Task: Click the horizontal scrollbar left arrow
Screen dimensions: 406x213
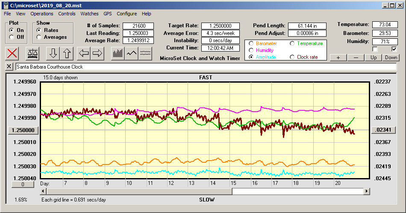Action: (x=43, y=191)
